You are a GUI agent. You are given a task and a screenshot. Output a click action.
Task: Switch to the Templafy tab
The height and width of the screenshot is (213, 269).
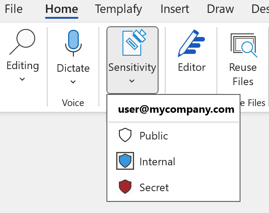click(x=118, y=8)
